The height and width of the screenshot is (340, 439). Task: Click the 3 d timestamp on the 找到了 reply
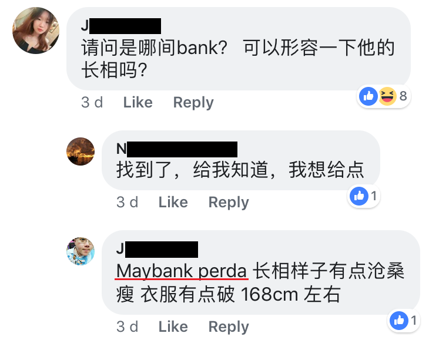click(128, 202)
